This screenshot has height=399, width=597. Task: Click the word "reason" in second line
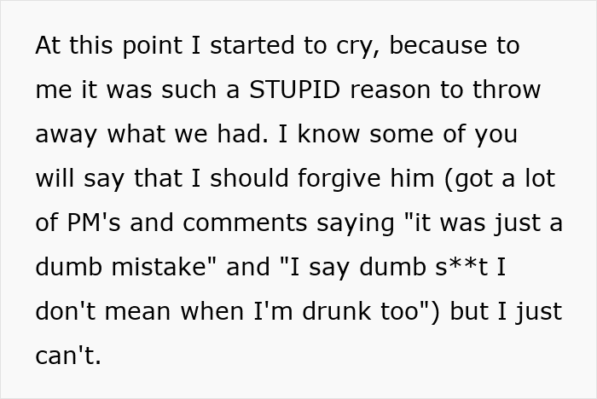(x=391, y=90)
